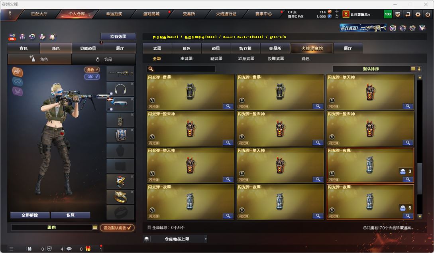434x253 pixels.
Task: Toggle the eye visibility pill
Action: (x=92, y=77)
